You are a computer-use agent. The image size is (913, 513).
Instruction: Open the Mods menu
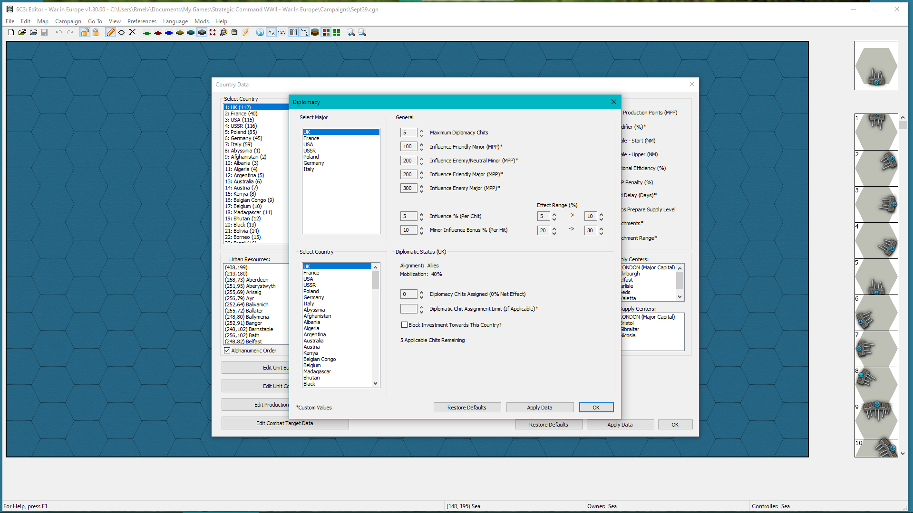(x=201, y=21)
